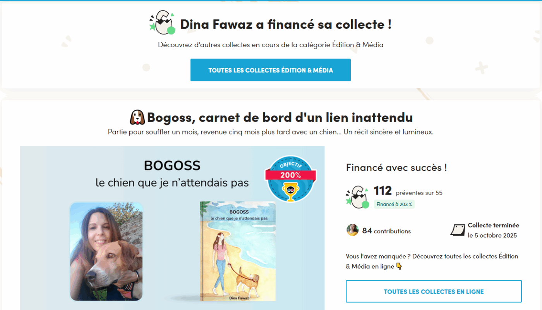Click the Bogoss, carnet de bord title
542x310 pixels.
click(x=280, y=117)
